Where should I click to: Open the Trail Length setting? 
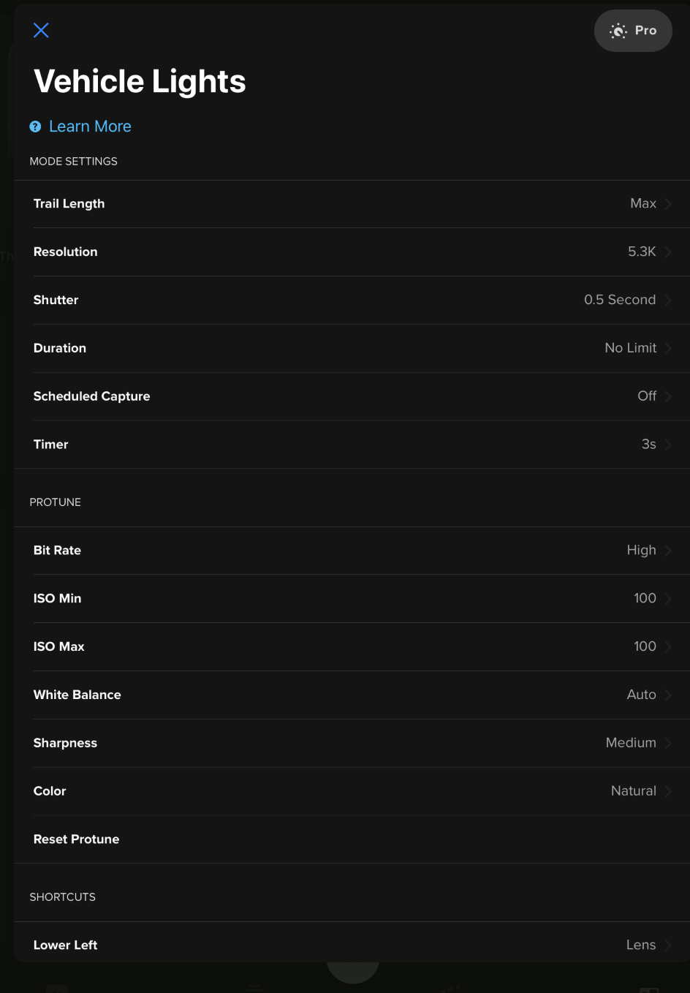tap(351, 203)
